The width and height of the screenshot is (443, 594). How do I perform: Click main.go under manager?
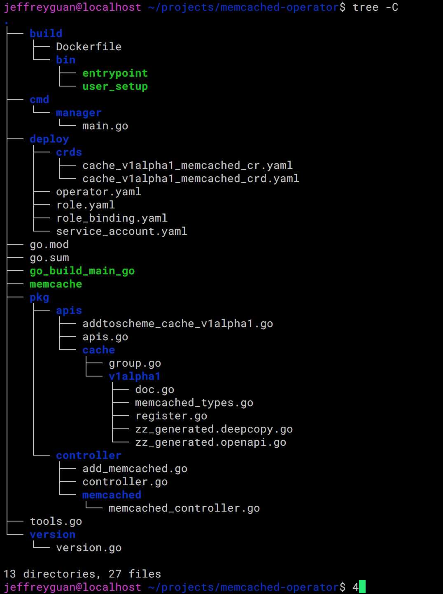(105, 126)
